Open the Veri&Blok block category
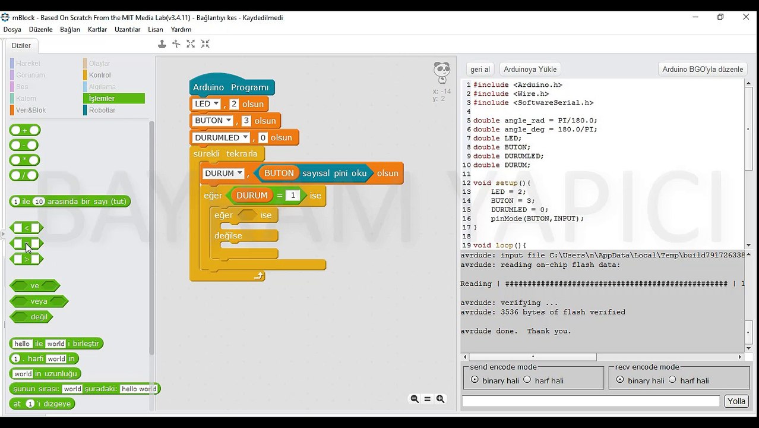The width and height of the screenshot is (759, 428). [x=31, y=110]
